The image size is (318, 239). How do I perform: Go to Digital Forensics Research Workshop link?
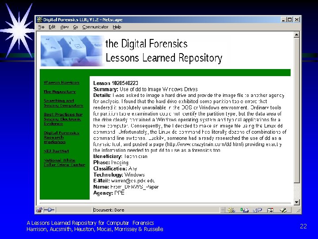pos(61,137)
